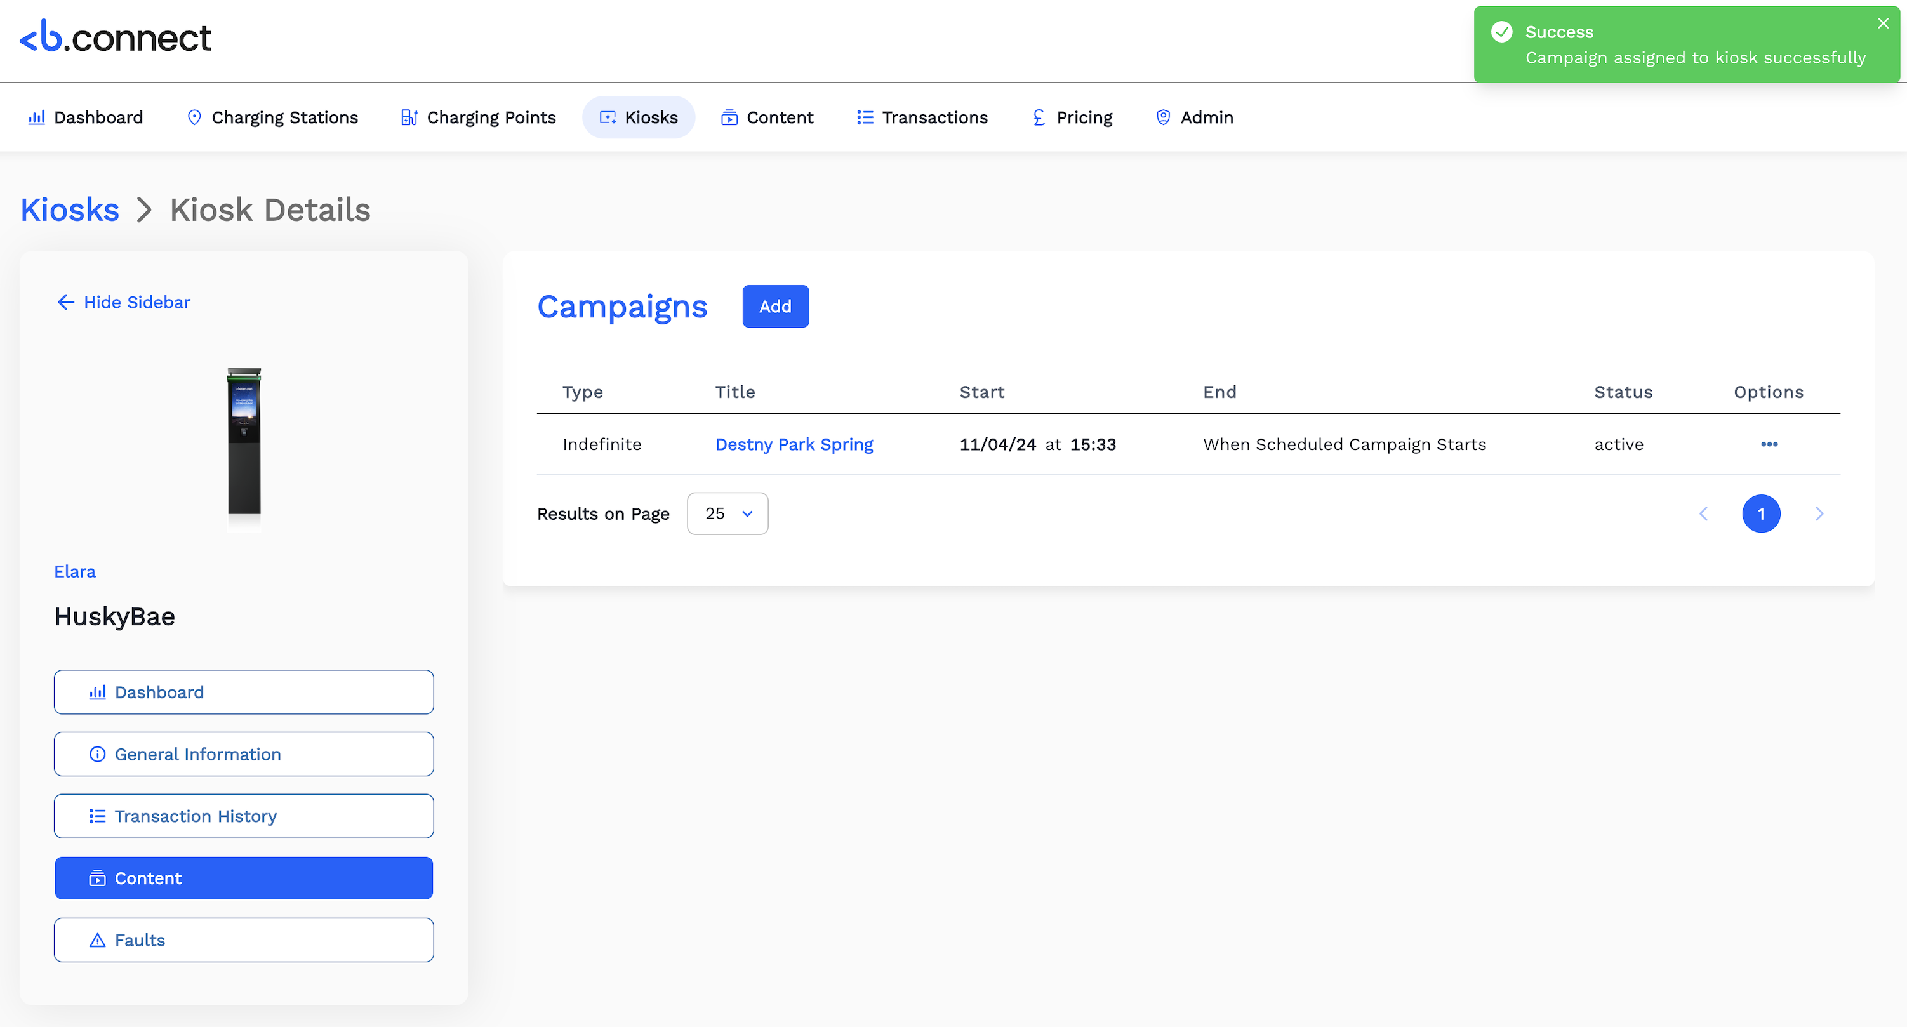Screen dimensions: 1907x1027
Task: Click the b.connect logo
Action: pos(115,37)
